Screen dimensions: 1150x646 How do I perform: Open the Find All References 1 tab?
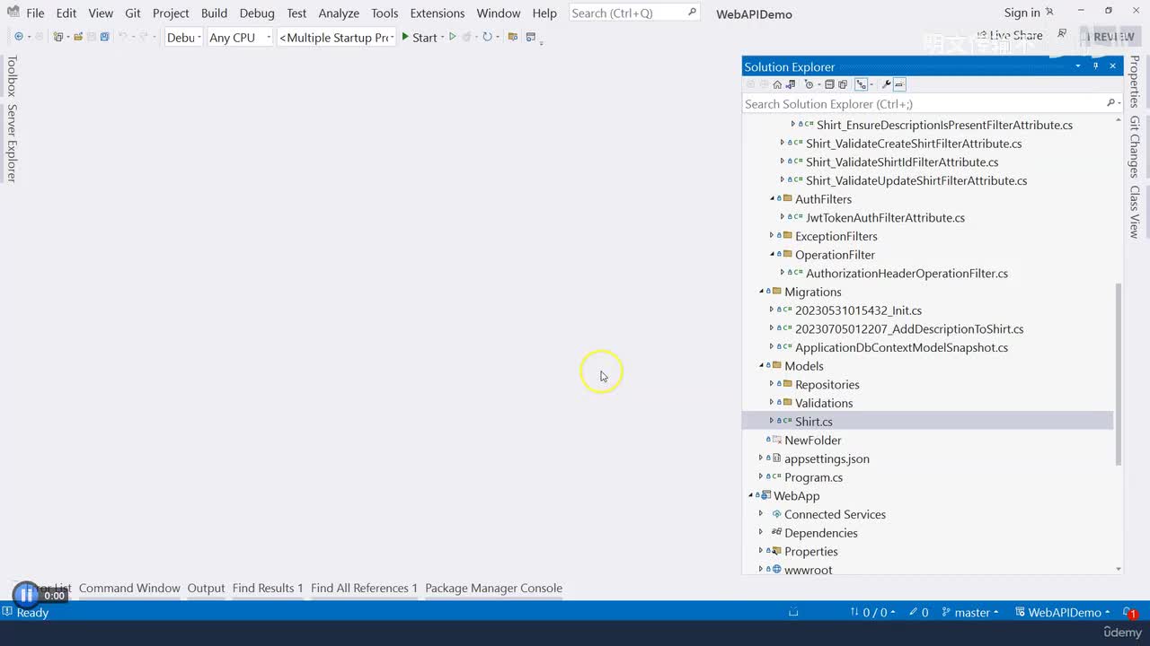click(364, 589)
